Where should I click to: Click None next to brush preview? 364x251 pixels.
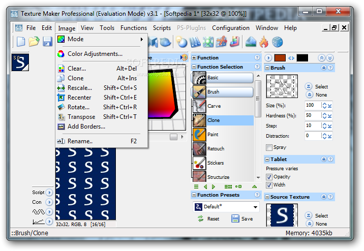click(x=316, y=95)
